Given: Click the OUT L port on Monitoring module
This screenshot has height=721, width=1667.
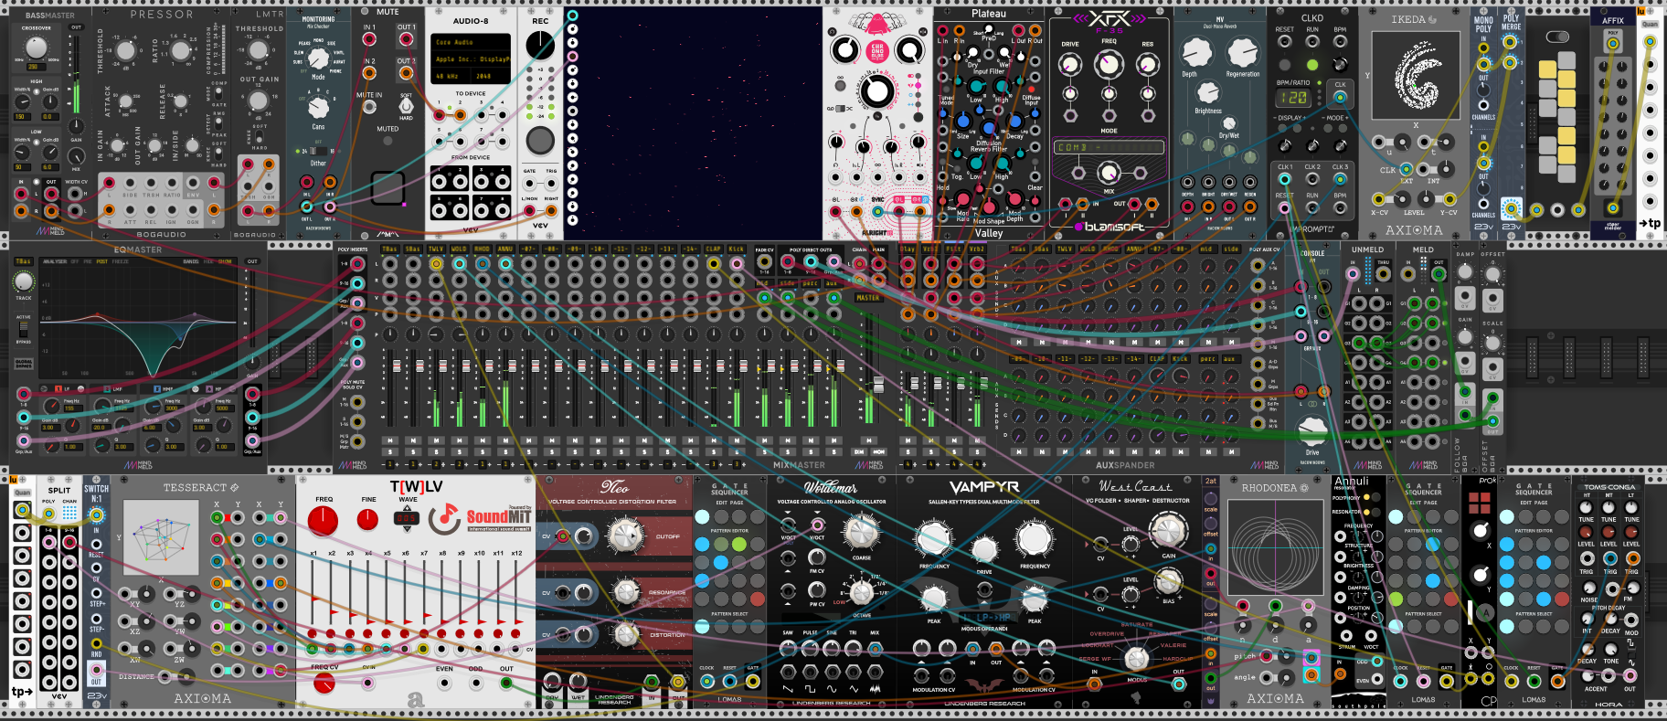Looking at the screenshot, I should [307, 207].
